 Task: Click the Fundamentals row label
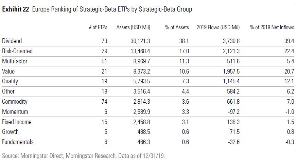click(x=18, y=142)
